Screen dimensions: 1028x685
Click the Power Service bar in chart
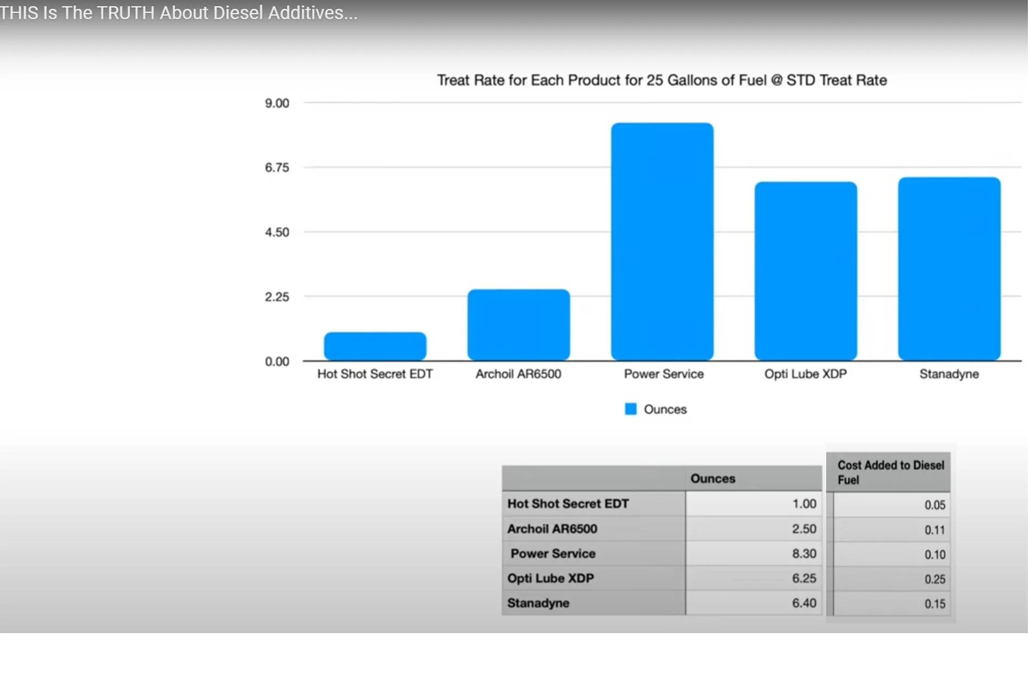point(662,241)
